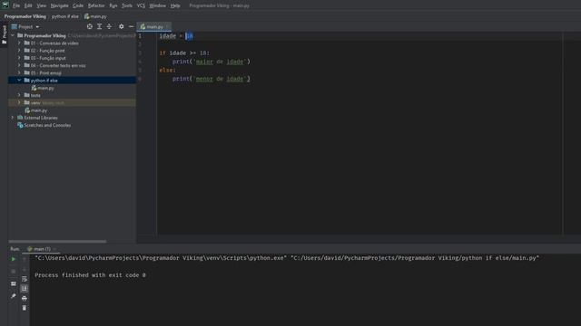The width and height of the screenshot is (581, 326).
Task: Open the Help menu
Action: 175,5
